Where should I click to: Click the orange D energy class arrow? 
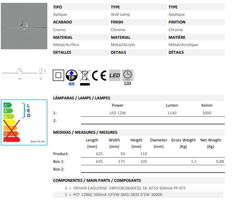(11, 134)
